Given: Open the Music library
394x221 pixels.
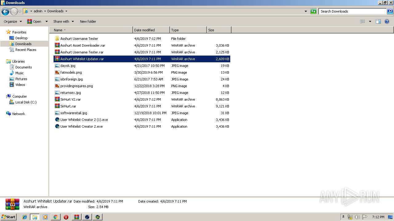Looking at the screenshot, I should pos(19,73).
